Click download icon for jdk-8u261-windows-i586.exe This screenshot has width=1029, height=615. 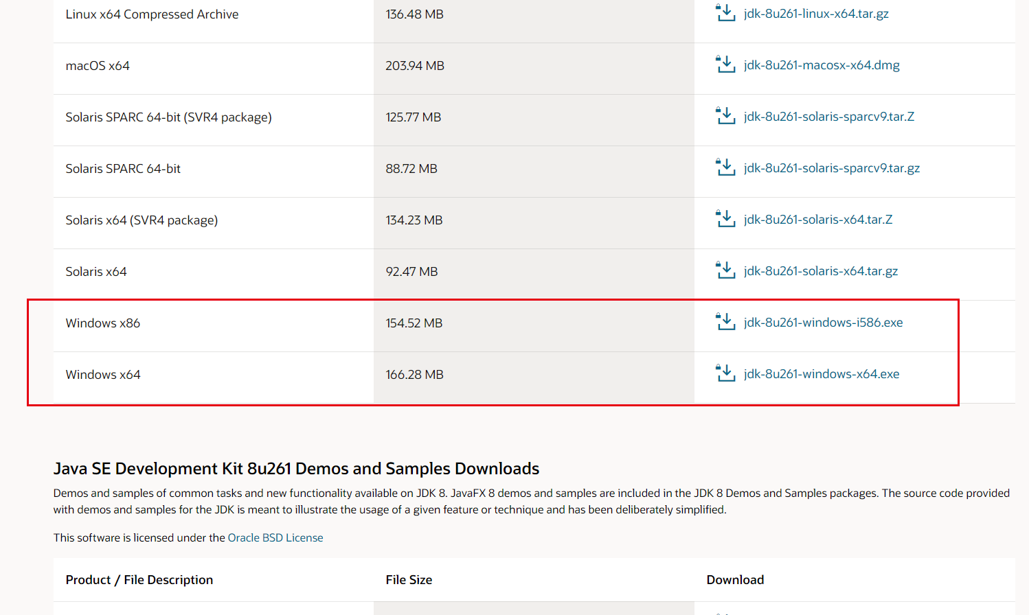point(725,322)
